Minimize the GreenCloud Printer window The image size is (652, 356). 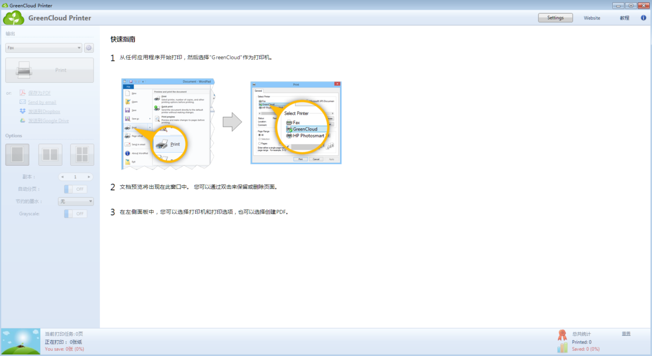click(x=618, y=5)
